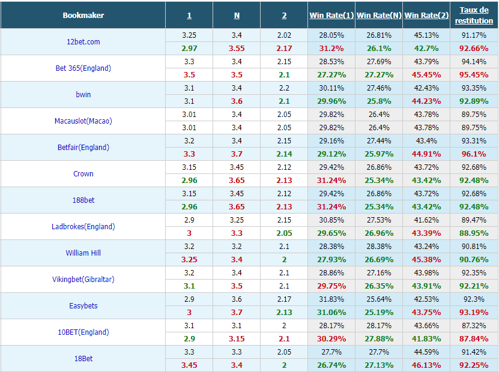Sort by the column 2 header
Screen dimensions: 499x372
click(284, 15)
